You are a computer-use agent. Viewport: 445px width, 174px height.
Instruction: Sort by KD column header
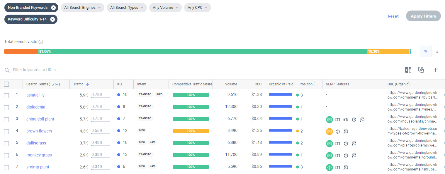(x=119, y=84)
